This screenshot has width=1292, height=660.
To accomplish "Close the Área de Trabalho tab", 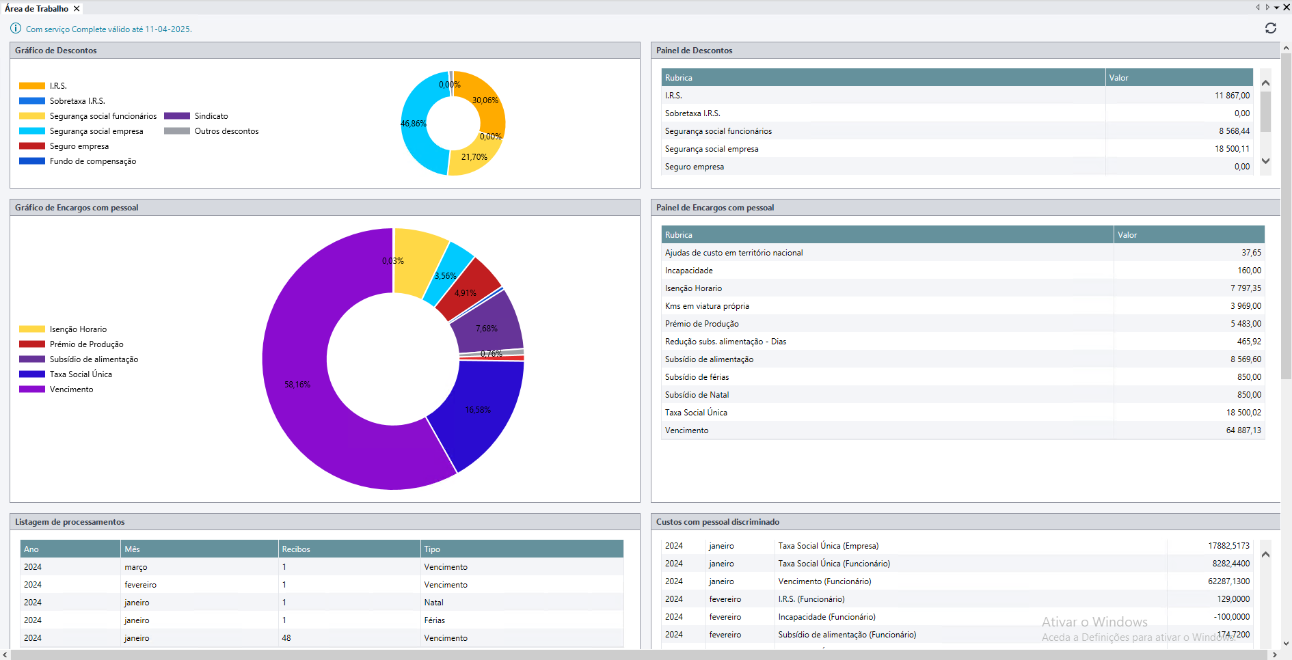I will point(77,9).
